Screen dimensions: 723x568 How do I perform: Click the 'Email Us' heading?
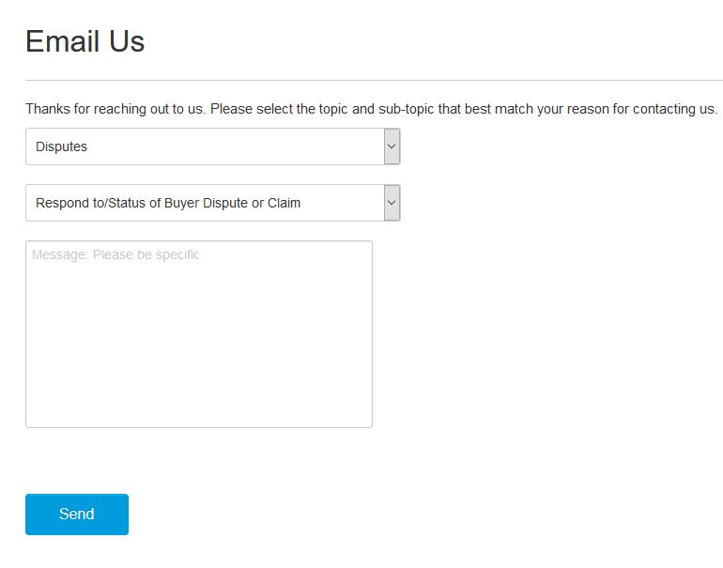click(x=85, y=41)
